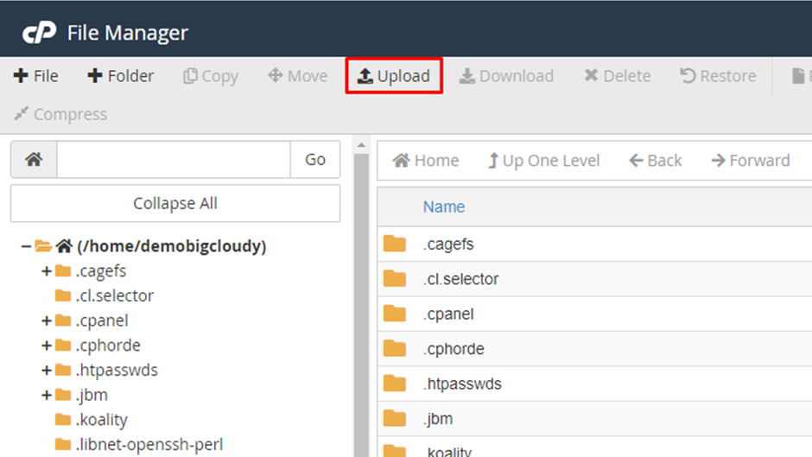This screenshot has width=812, height=457.
Task: Select the .jbm row in file list
Action: point(594,419)
